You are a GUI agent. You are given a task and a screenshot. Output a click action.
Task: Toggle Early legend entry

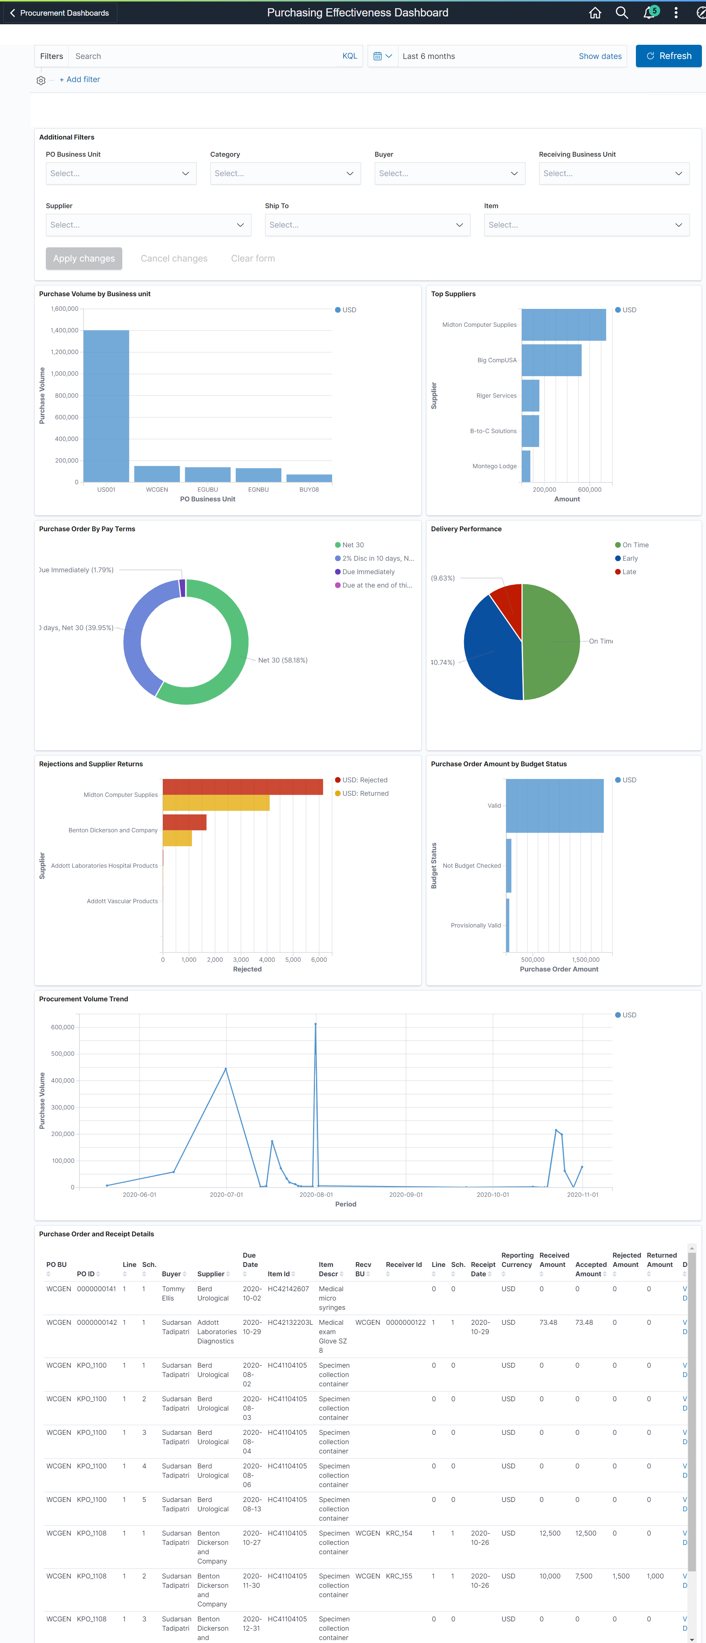click(x=626, y=558)
